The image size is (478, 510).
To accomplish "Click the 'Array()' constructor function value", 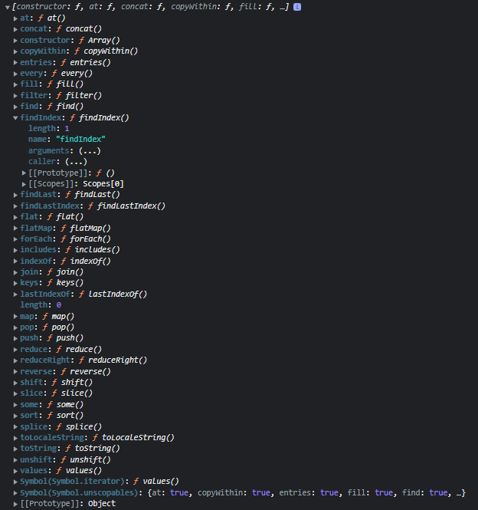I will pos(103,41).
